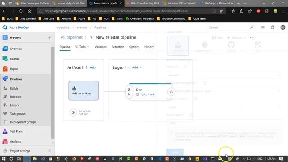Switch to the Retention tab
Screen dimensions: 288x162
(x=118, y=47)
